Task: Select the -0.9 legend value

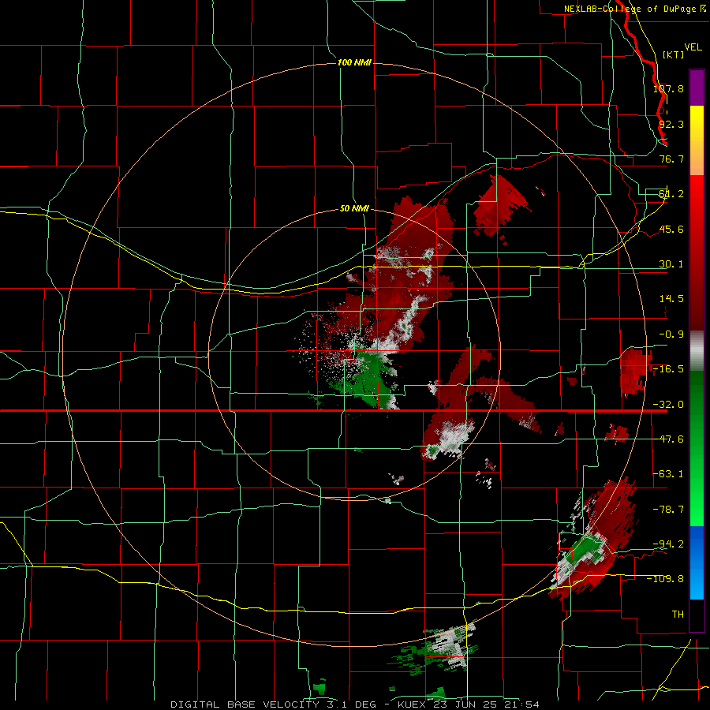Action: 671,334
